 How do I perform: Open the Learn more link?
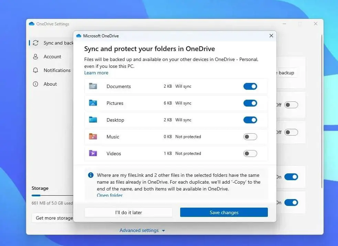pyautogui.click(x=96, y=73)
